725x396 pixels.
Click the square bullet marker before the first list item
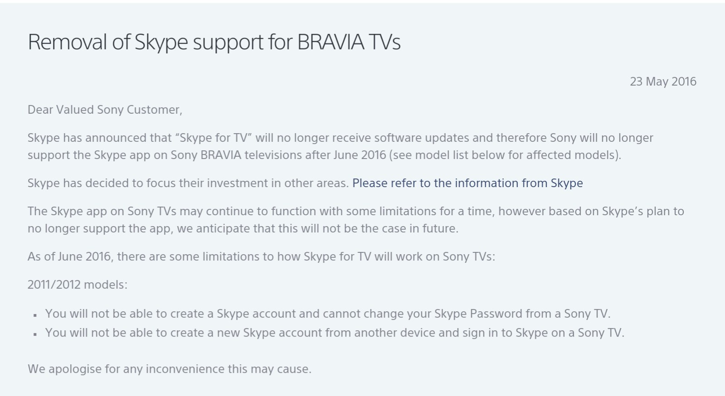pyautogui.click(x=35, y=315)
